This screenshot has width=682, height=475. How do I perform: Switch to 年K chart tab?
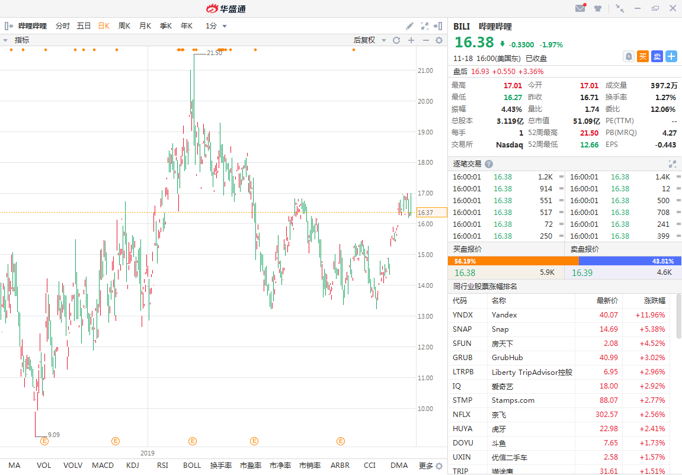(187, 26)
